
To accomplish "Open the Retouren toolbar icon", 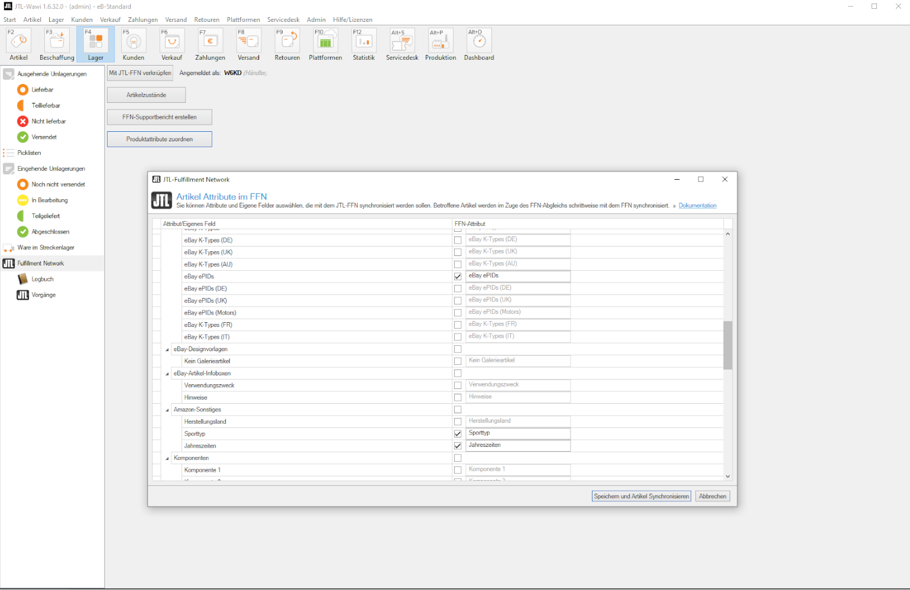I will (x=287, y=45).
